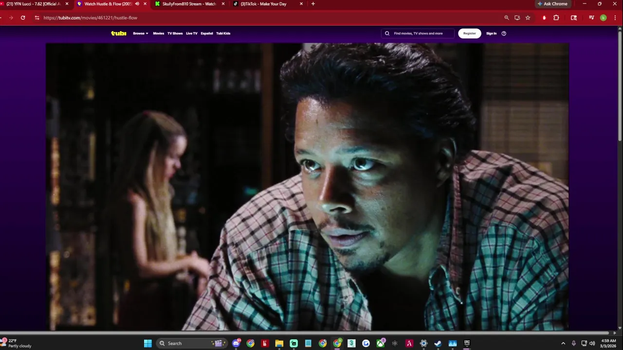Viewport: 623px width, 350px height.
Task: Click the red hand ad-blocker extension icon
Action: coord(544,17)
